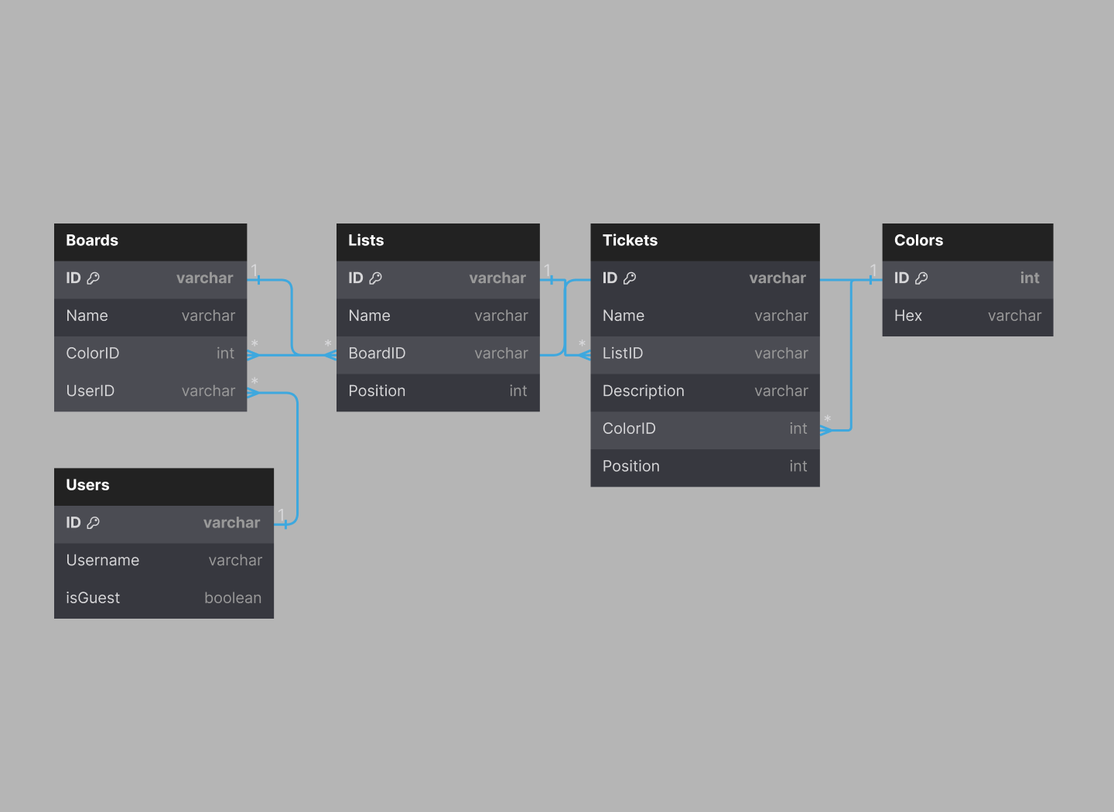The width and height of the screenshot is (1114, 812).
Task: Click the ColorID field in Boards table
Action: (151, 354)
